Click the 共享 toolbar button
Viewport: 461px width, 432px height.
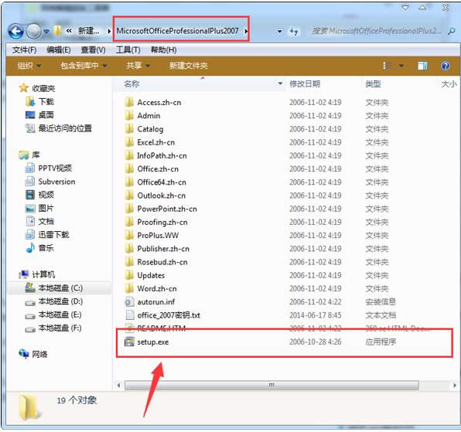(138, 66)
